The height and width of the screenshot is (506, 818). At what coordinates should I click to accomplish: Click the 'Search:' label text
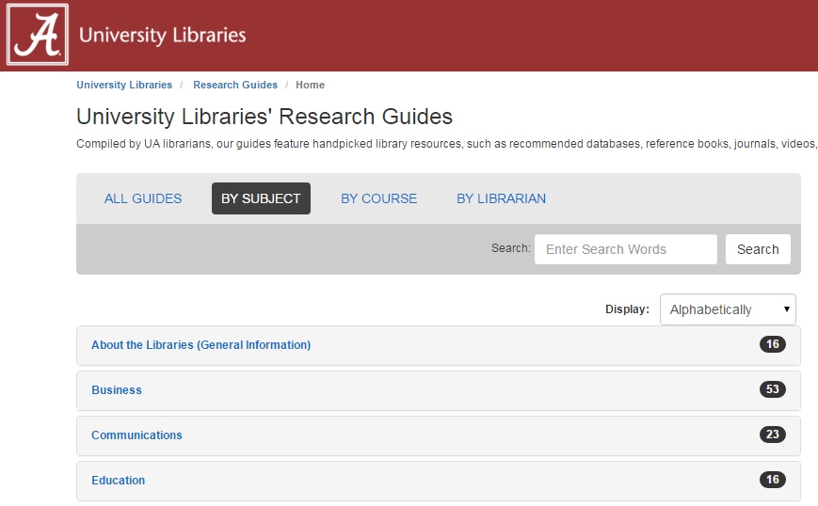click(x=511, y=248)
